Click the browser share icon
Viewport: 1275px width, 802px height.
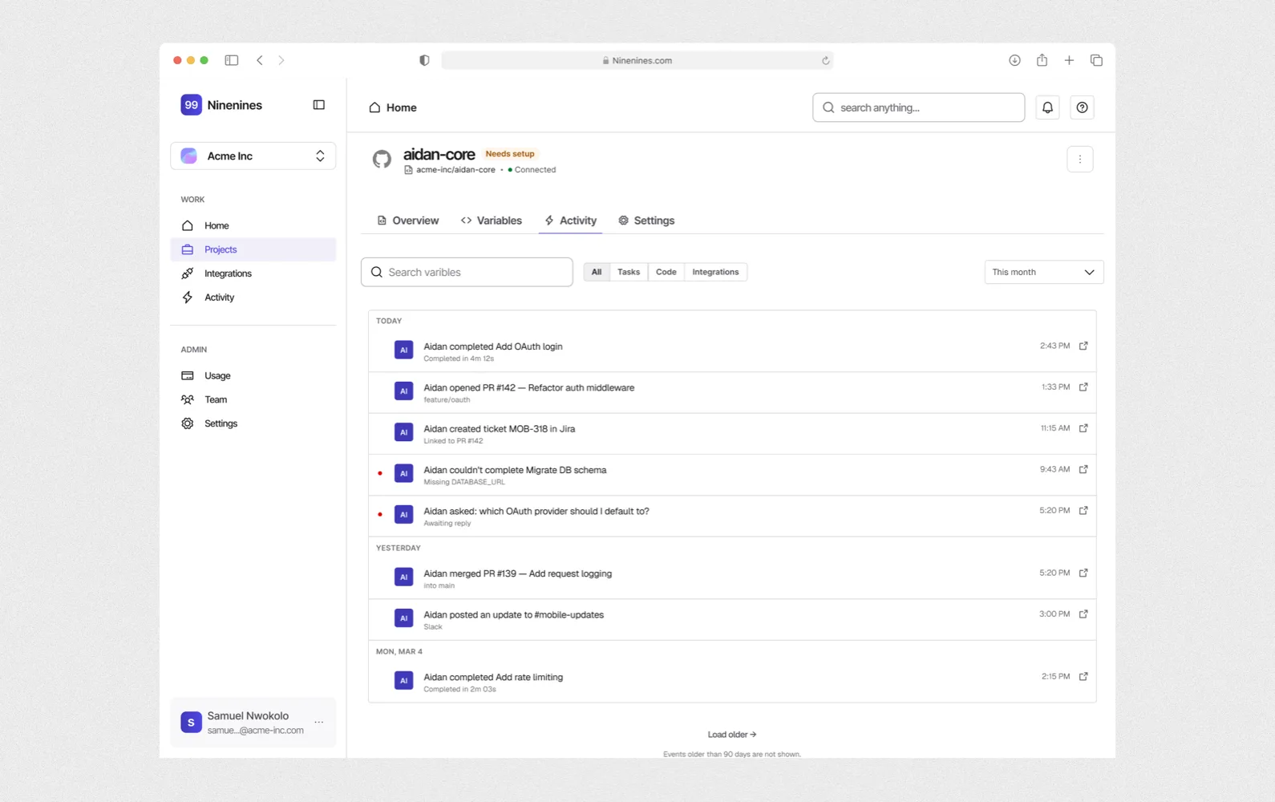1042,60
